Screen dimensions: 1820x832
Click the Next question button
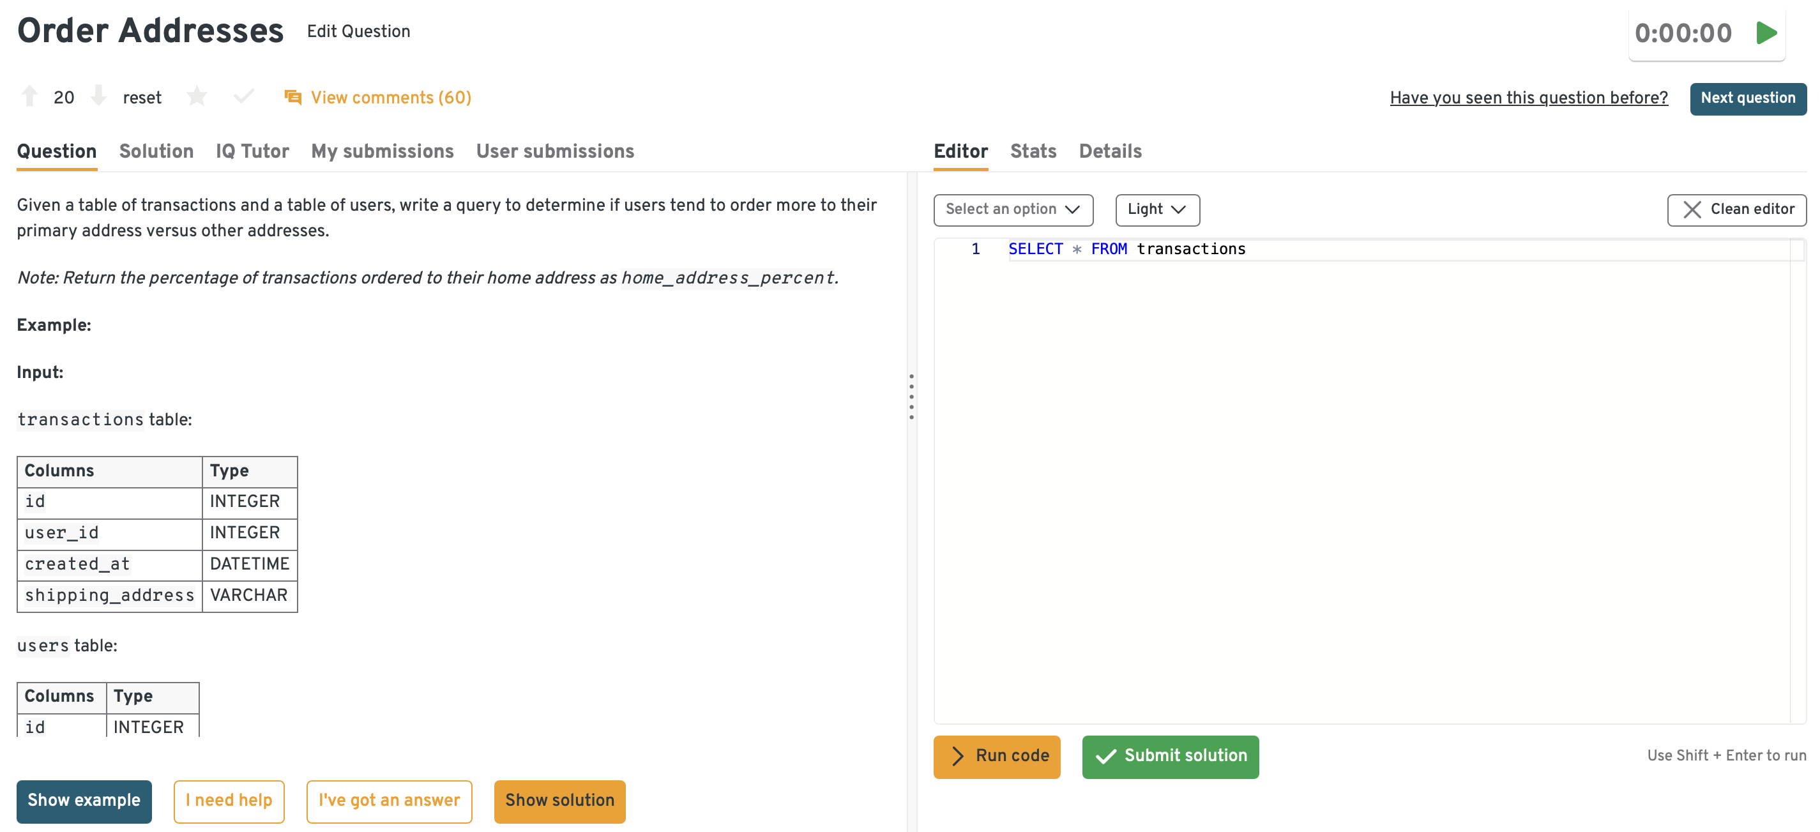click(x=1747, y=99)
